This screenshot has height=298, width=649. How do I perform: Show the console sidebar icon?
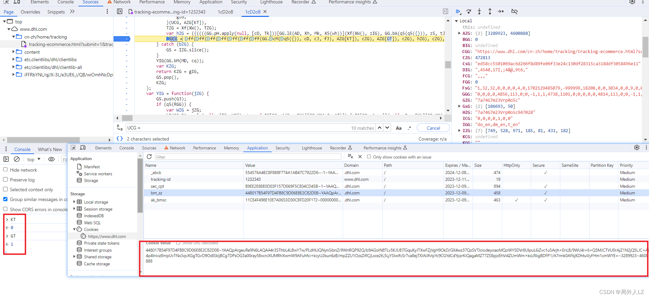(6, 159)
